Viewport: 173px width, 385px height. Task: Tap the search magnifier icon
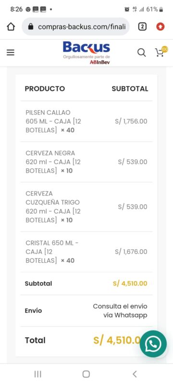pos(141,52)
